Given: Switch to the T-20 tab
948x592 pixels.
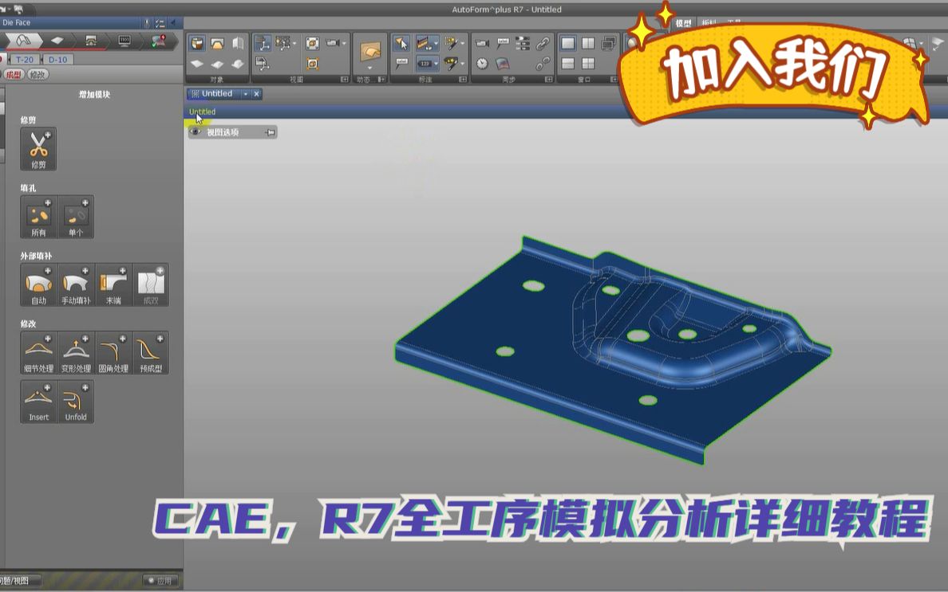Looking at the screenshot, I should pyautogui.click(x=24, y=58).
